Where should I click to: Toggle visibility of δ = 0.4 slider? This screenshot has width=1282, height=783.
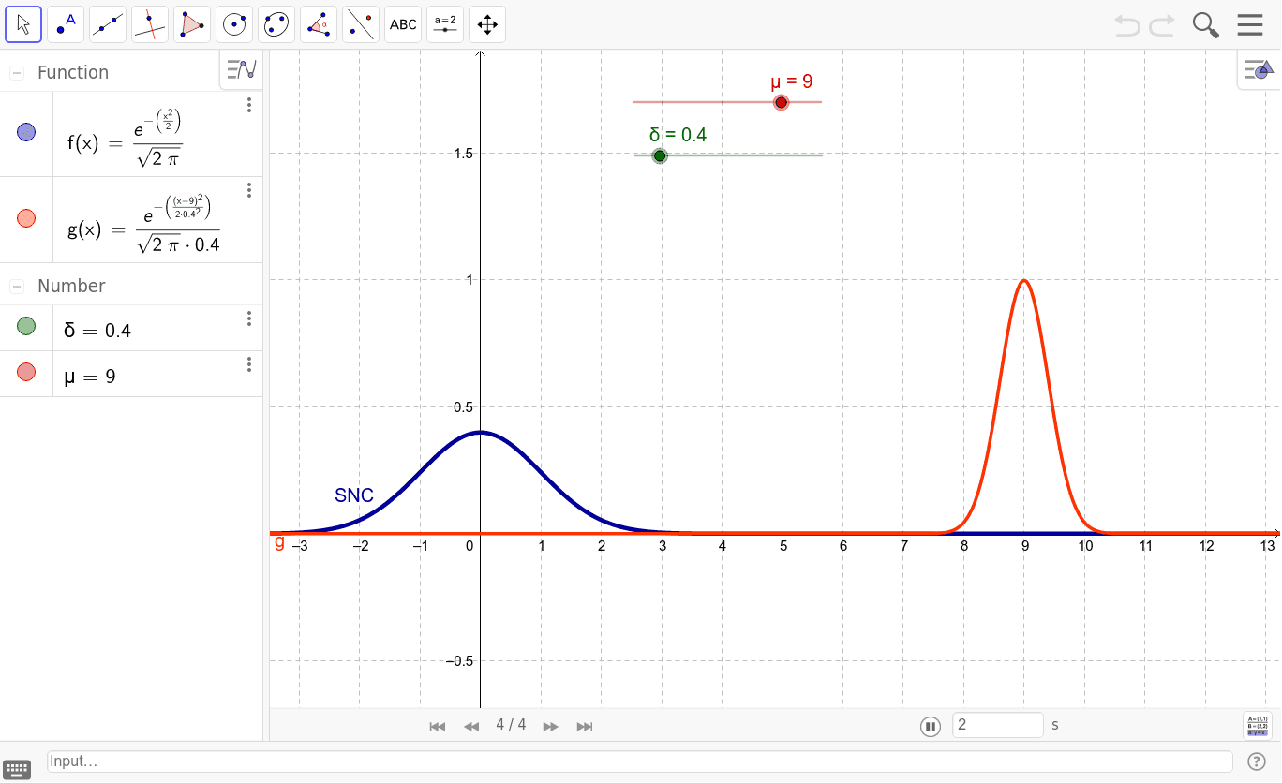coord(26,326)
